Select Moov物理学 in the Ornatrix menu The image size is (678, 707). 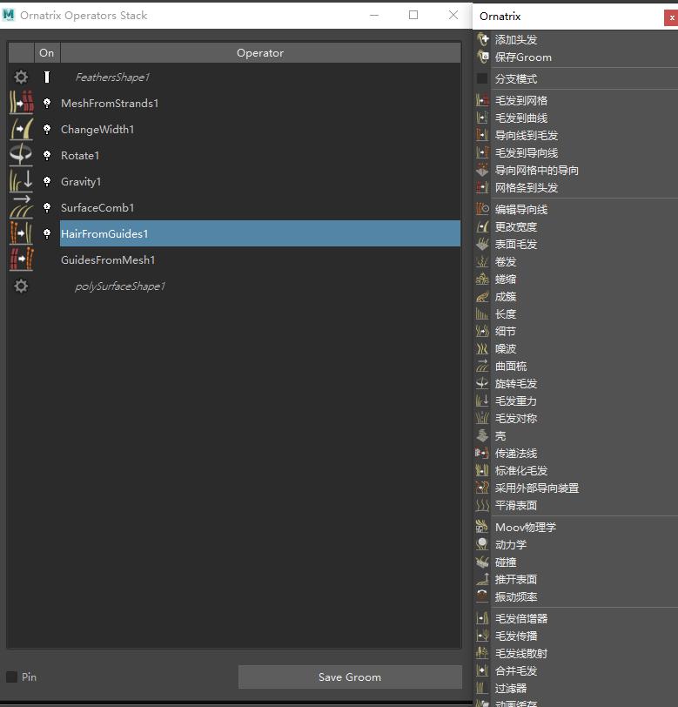point(525,528)
